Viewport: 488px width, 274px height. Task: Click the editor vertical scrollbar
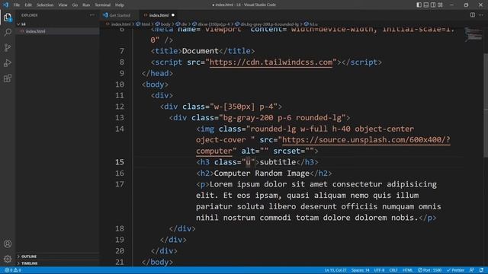tap(486, 106)
